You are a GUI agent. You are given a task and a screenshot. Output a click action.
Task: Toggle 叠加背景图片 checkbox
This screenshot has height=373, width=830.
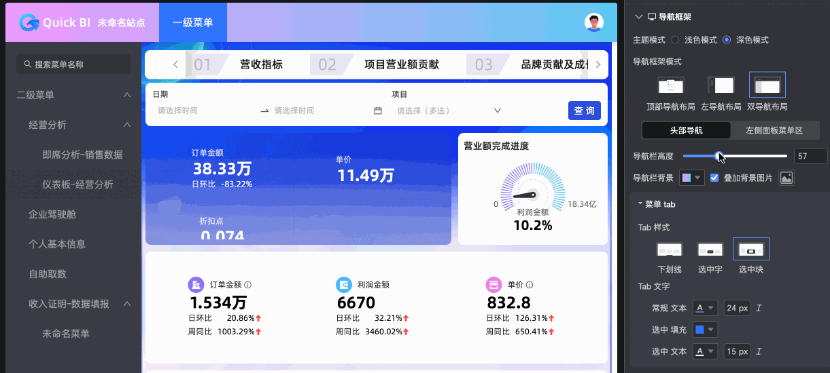coord(714,178)
